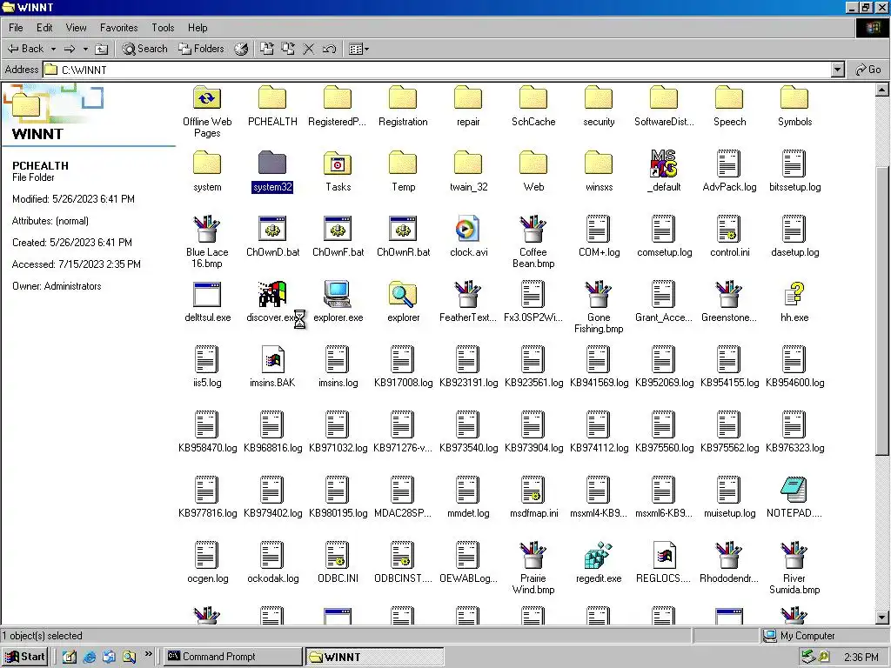
Task: Click the Back button
Action: tap(26, 49)
